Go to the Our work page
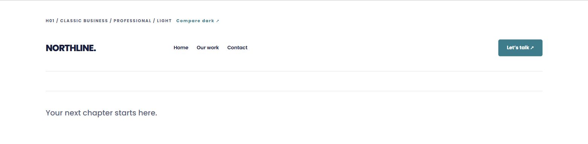The image size is (588, 144). pos(208,48)
